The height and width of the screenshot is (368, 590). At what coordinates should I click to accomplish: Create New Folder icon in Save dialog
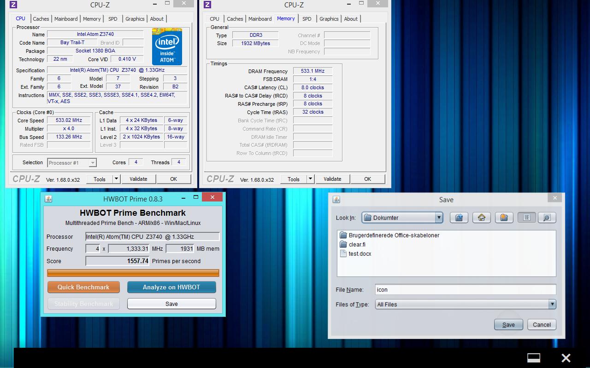[x=504, y=218]
